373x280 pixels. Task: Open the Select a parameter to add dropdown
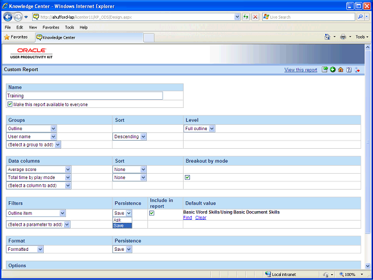click(38, 225)
